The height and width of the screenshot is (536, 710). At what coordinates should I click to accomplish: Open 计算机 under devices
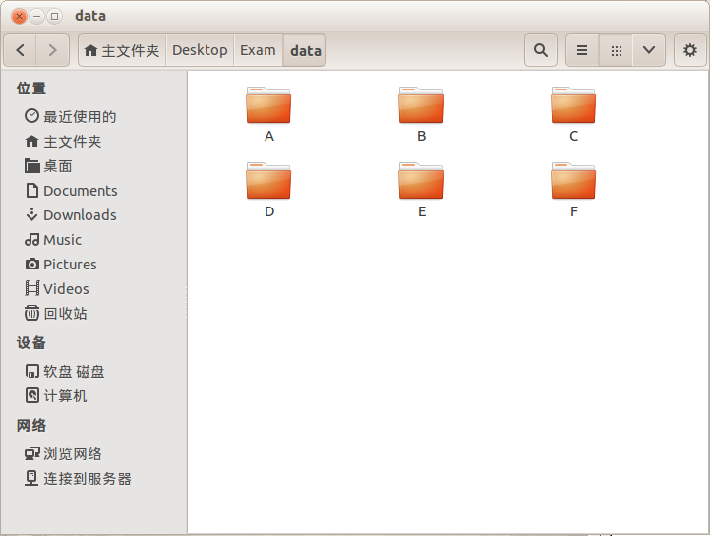(65, 396)
